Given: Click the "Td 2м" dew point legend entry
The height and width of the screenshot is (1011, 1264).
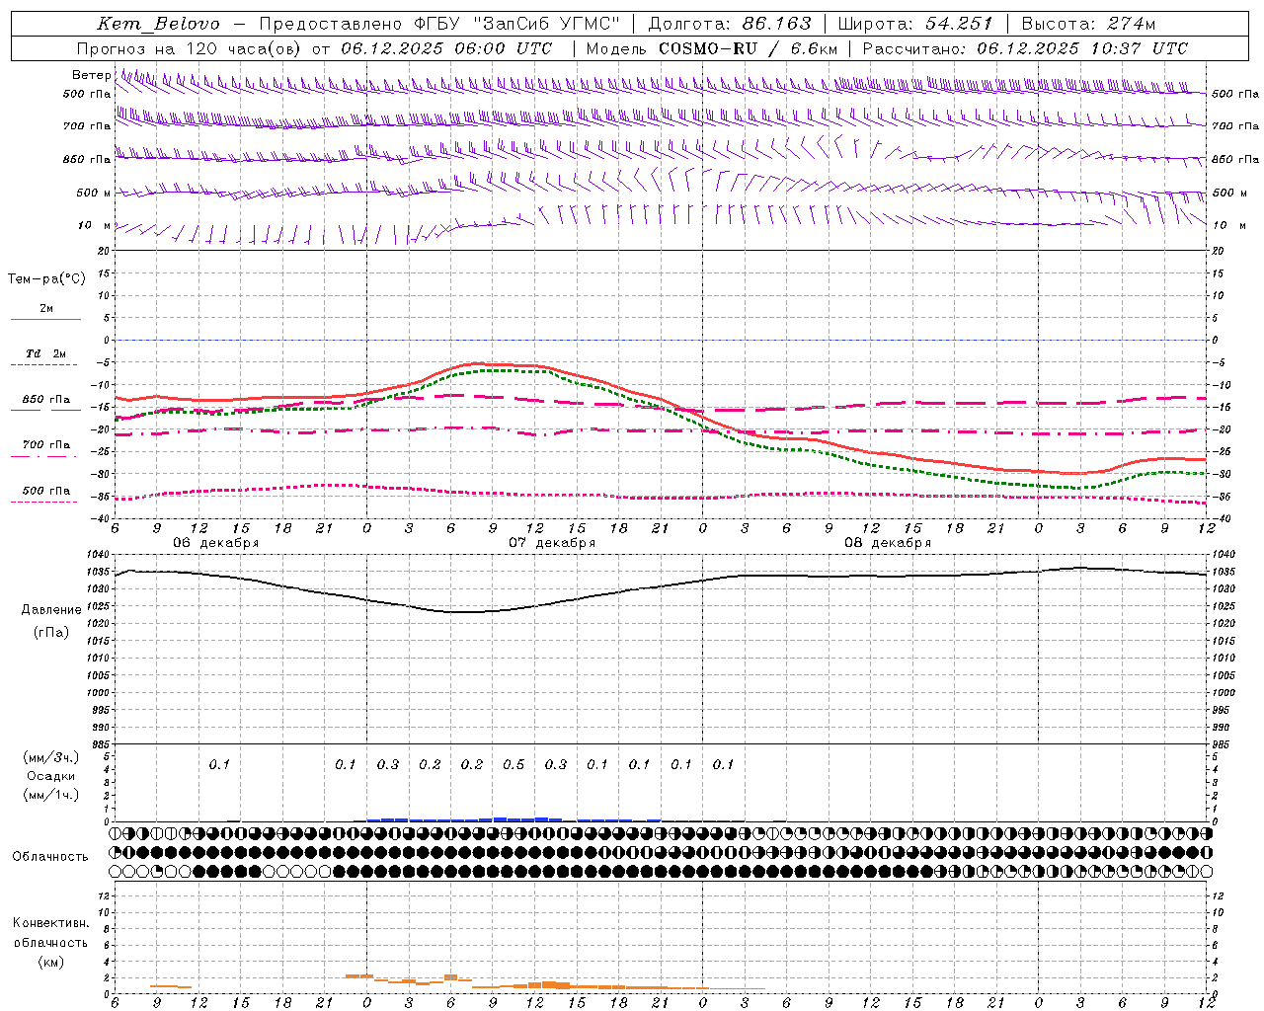Looking at the screenshot, I should (45, 353).
